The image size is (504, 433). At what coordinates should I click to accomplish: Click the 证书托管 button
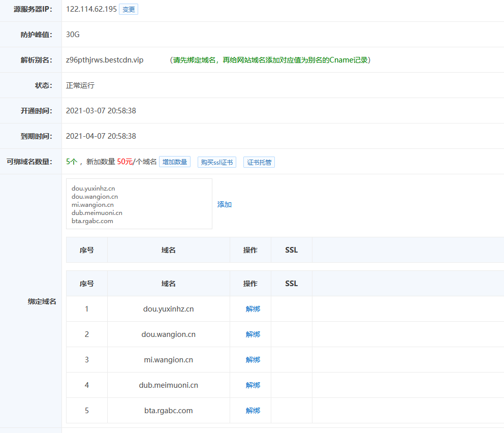[x=259, y=162]
